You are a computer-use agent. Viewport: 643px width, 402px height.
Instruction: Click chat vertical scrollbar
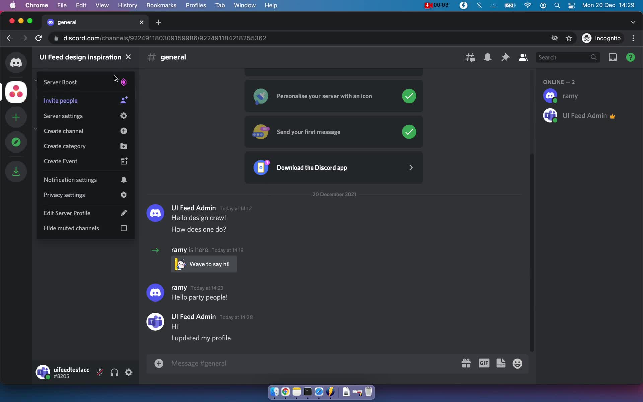click(x=532, y=252)
